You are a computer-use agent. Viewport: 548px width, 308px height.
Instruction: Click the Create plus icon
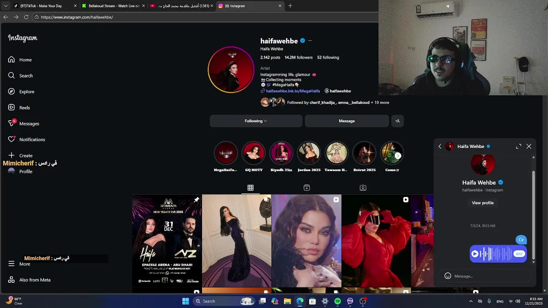pyautogui.click(x=12, y=155)
